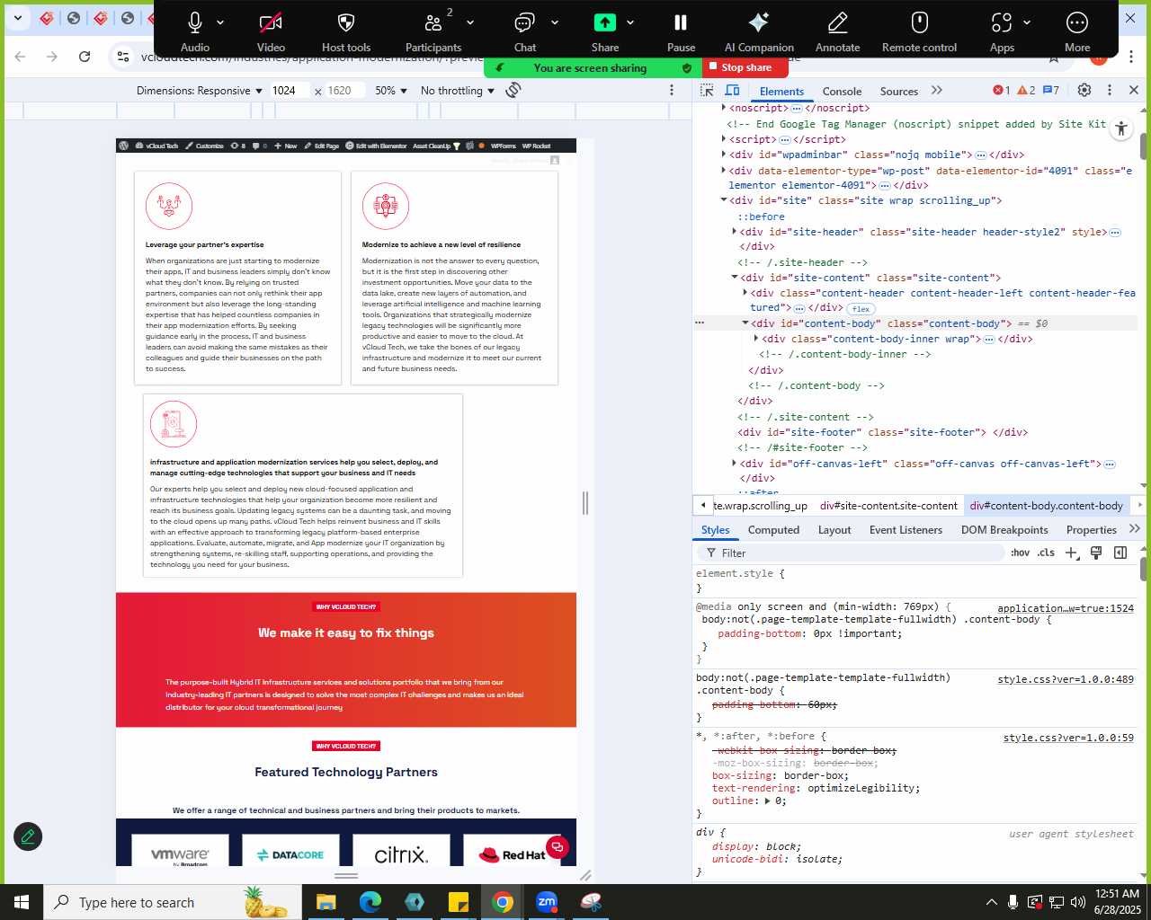Open application…w=true:1524 source link
The width and height of the screenshot is (1151, 920).
pyautogui.click(x=1066, y=608)
